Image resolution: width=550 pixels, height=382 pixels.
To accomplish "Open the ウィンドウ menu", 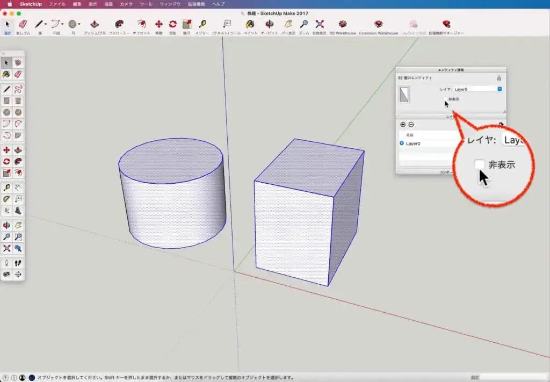I will point(170,4).
